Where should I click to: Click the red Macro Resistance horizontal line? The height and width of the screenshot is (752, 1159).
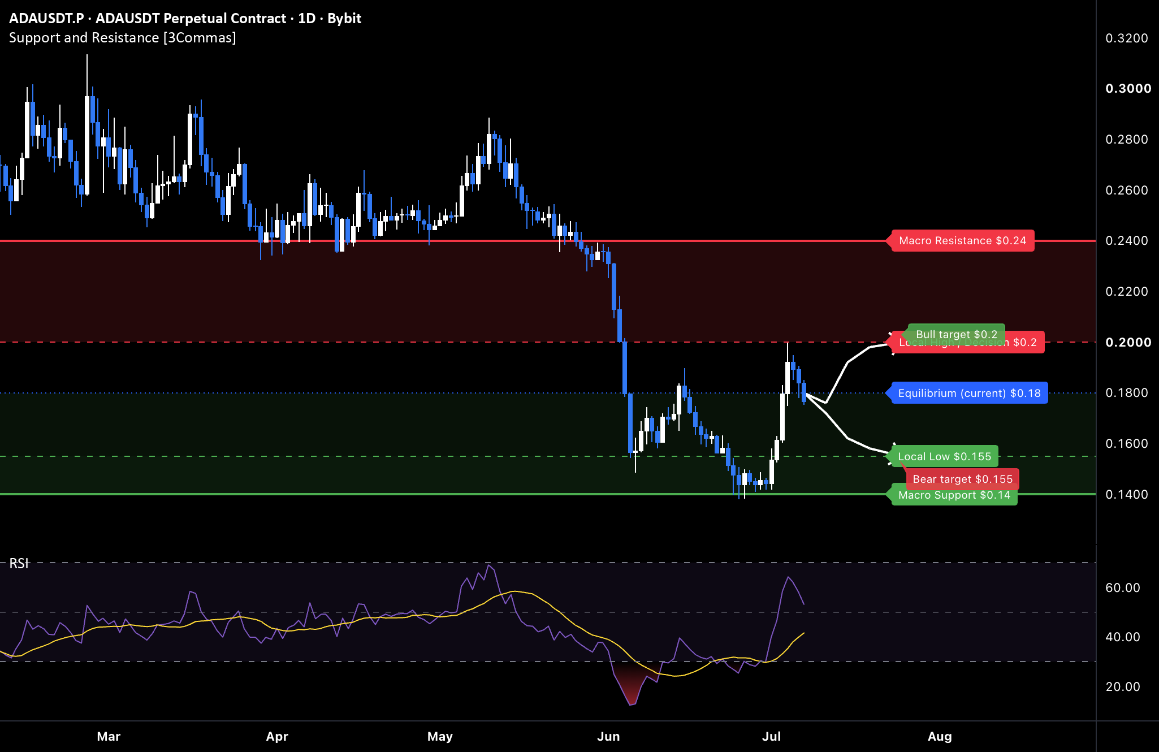[x=441, y=241]
